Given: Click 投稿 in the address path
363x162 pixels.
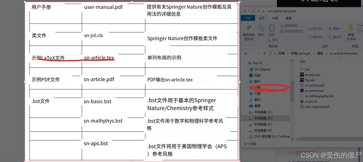Looking at the screenshot, I should 281,53.
